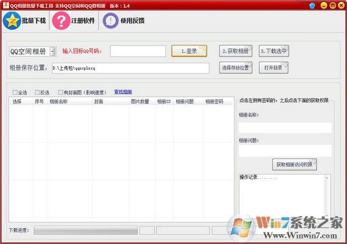Click the 2.获取相册 button
Image resolution: width=347 pixels, height=244 pixels.
236,51
